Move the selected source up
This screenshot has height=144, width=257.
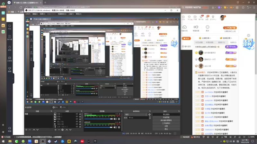pyautogui.click(x=67, y=130)
